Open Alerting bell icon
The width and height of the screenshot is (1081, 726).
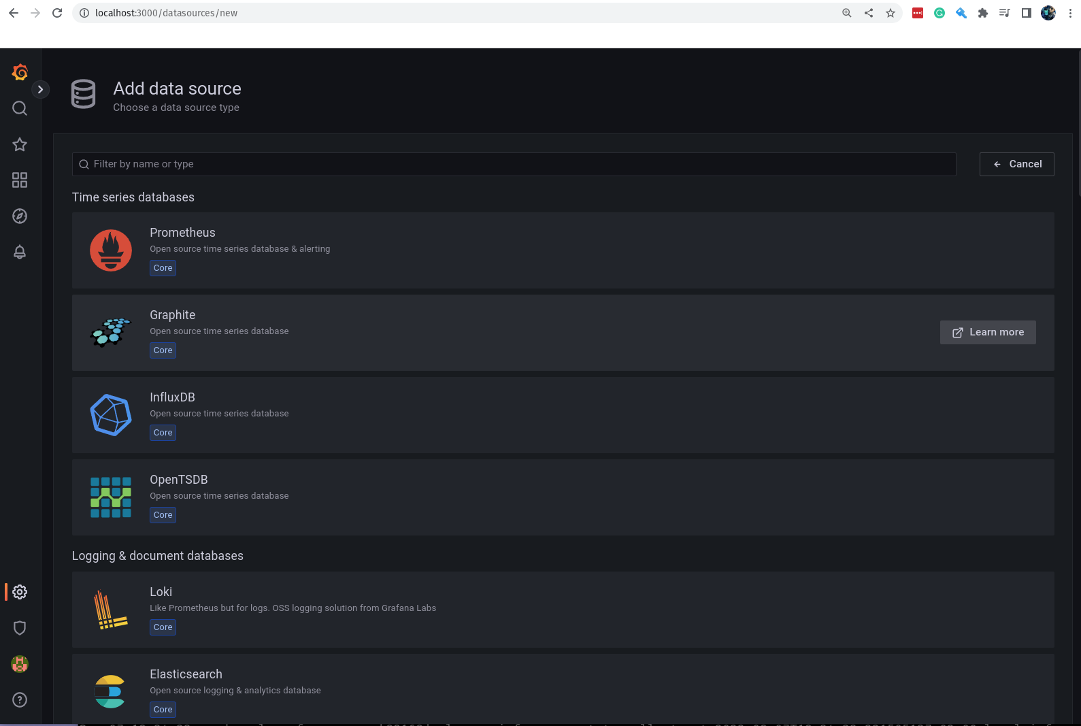[20, 252]
